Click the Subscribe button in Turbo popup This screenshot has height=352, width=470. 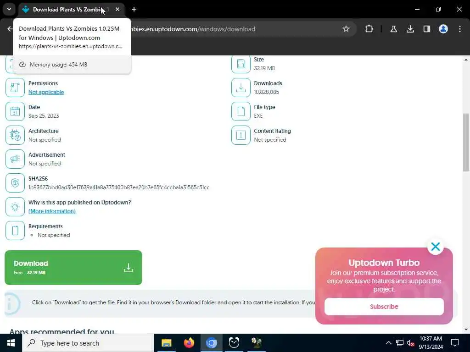pos(384,307)
